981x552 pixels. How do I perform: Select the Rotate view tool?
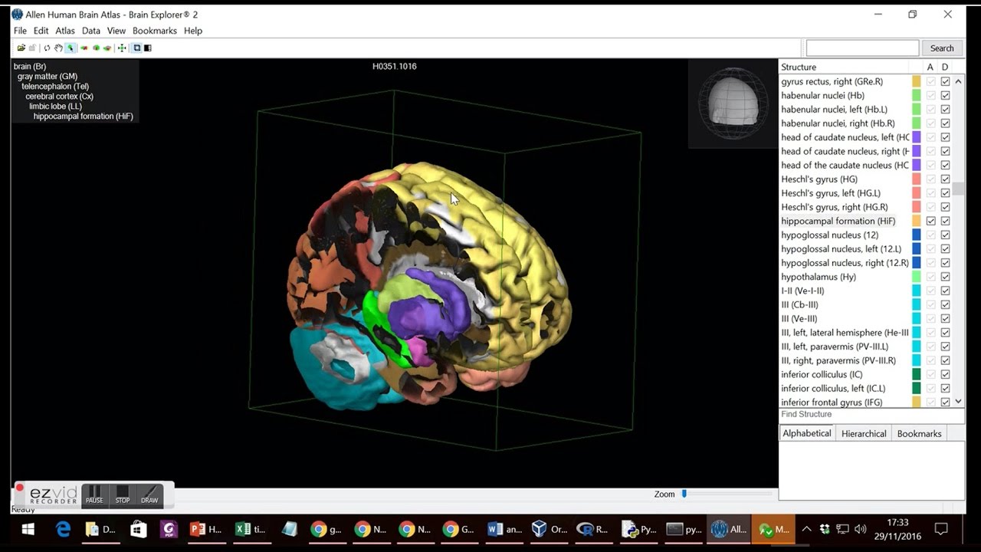pos(47,48)
